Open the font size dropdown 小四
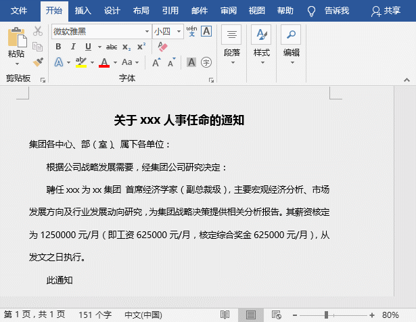The width and height of the screenshot is (416, 322). coord(179,32)
